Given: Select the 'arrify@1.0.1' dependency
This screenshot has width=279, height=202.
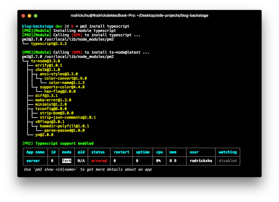Looking at the screenshot, I should (49, 65).
